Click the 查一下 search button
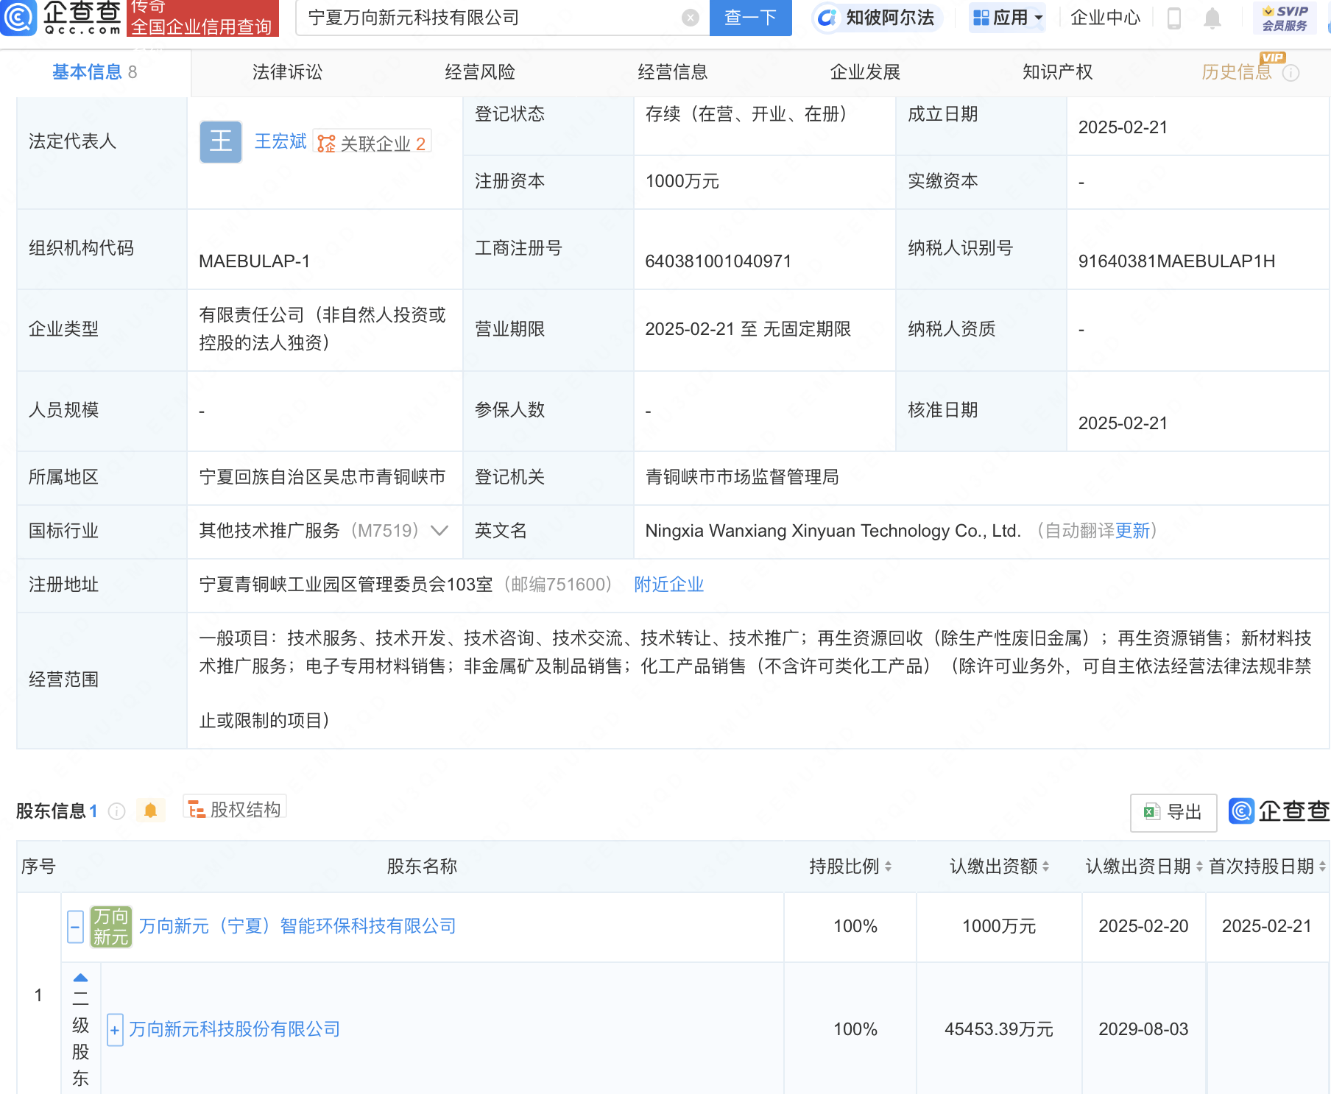 point(750,18)
